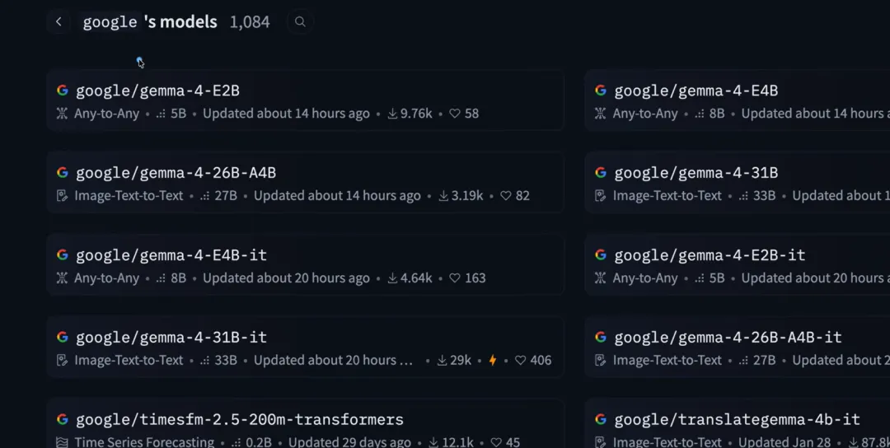Click parameter size icon beside 5B on gemma-4-E2B
This screenshot has width=890, height=448.
(x=161, y=114)
